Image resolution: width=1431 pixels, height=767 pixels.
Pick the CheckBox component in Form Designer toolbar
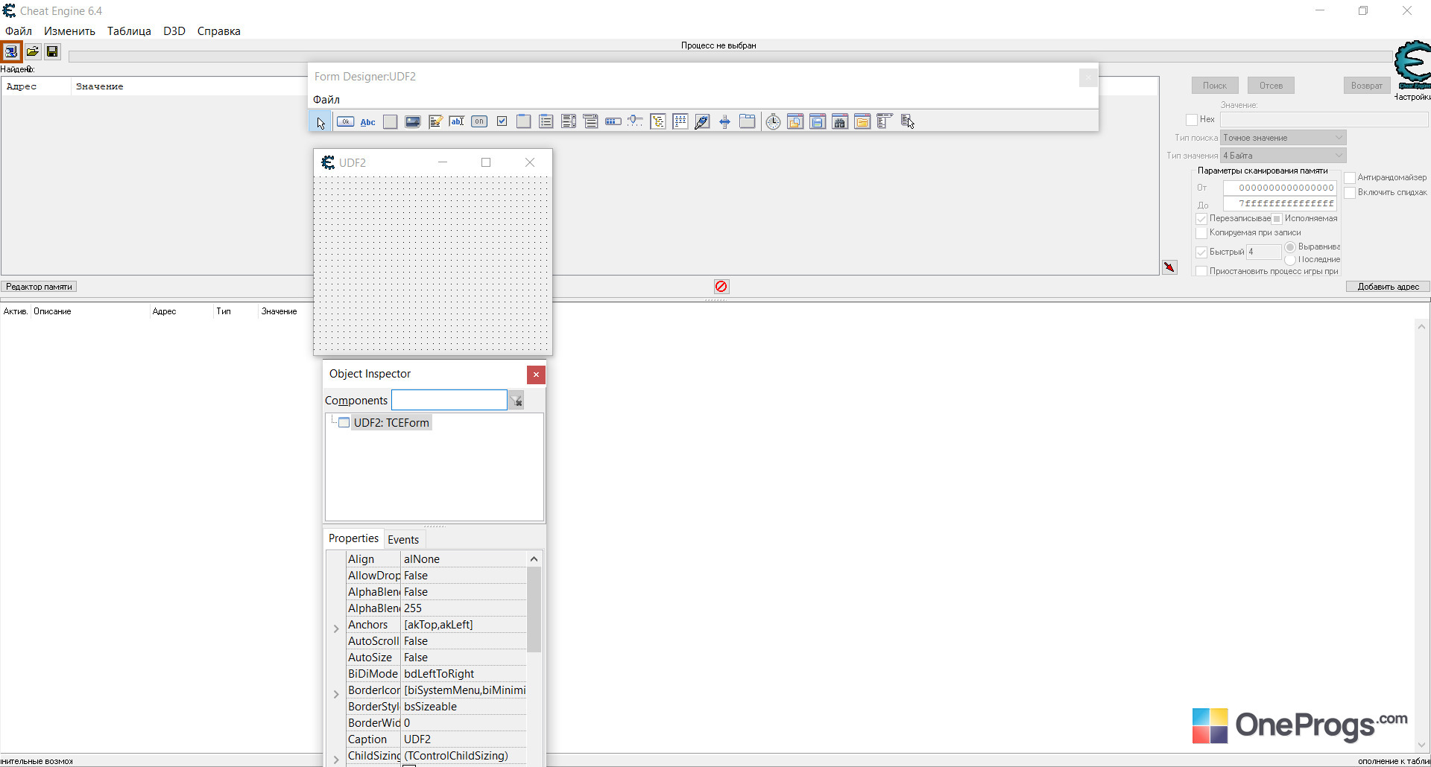pos(502,122)
